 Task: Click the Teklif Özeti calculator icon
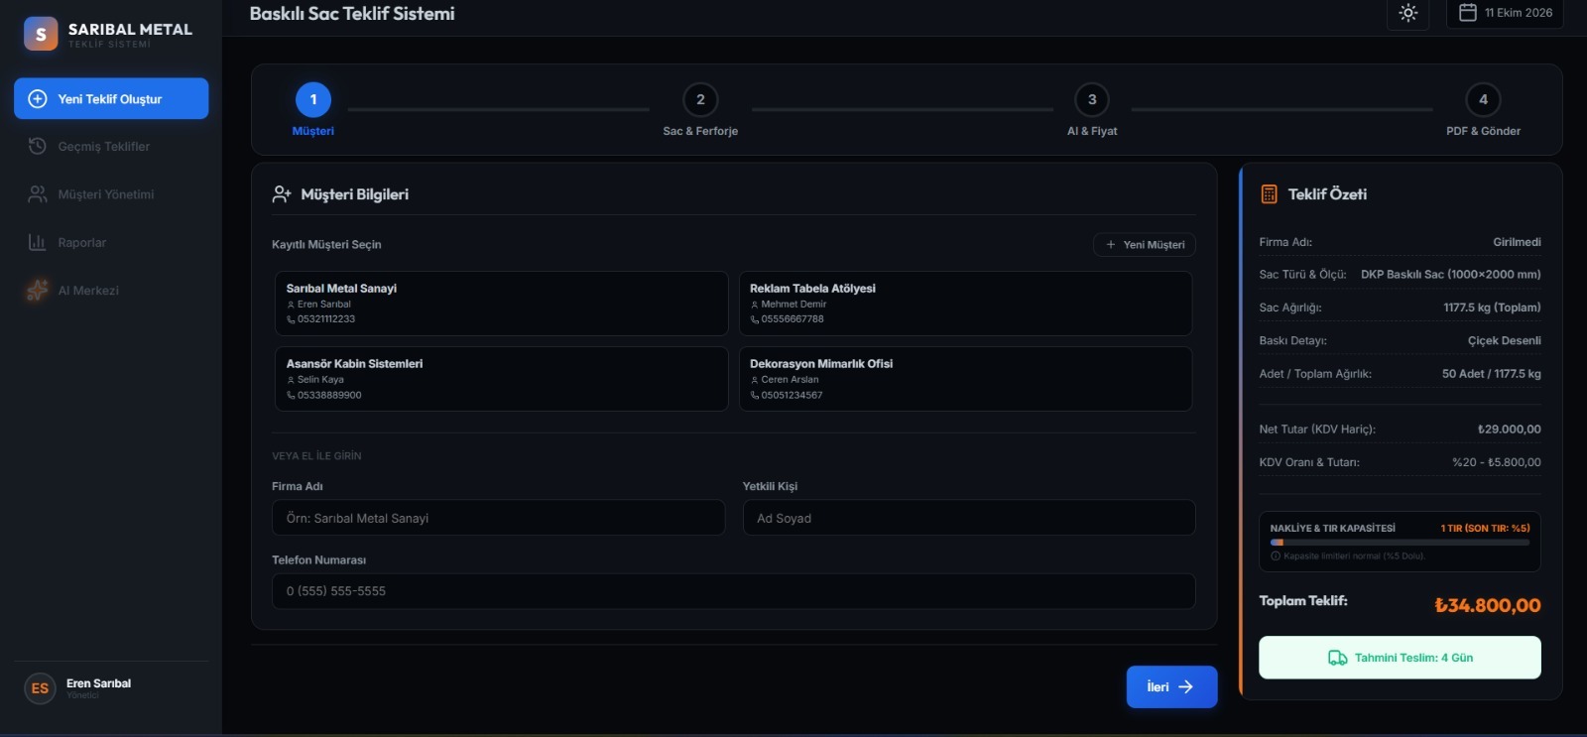(1269, 194)
